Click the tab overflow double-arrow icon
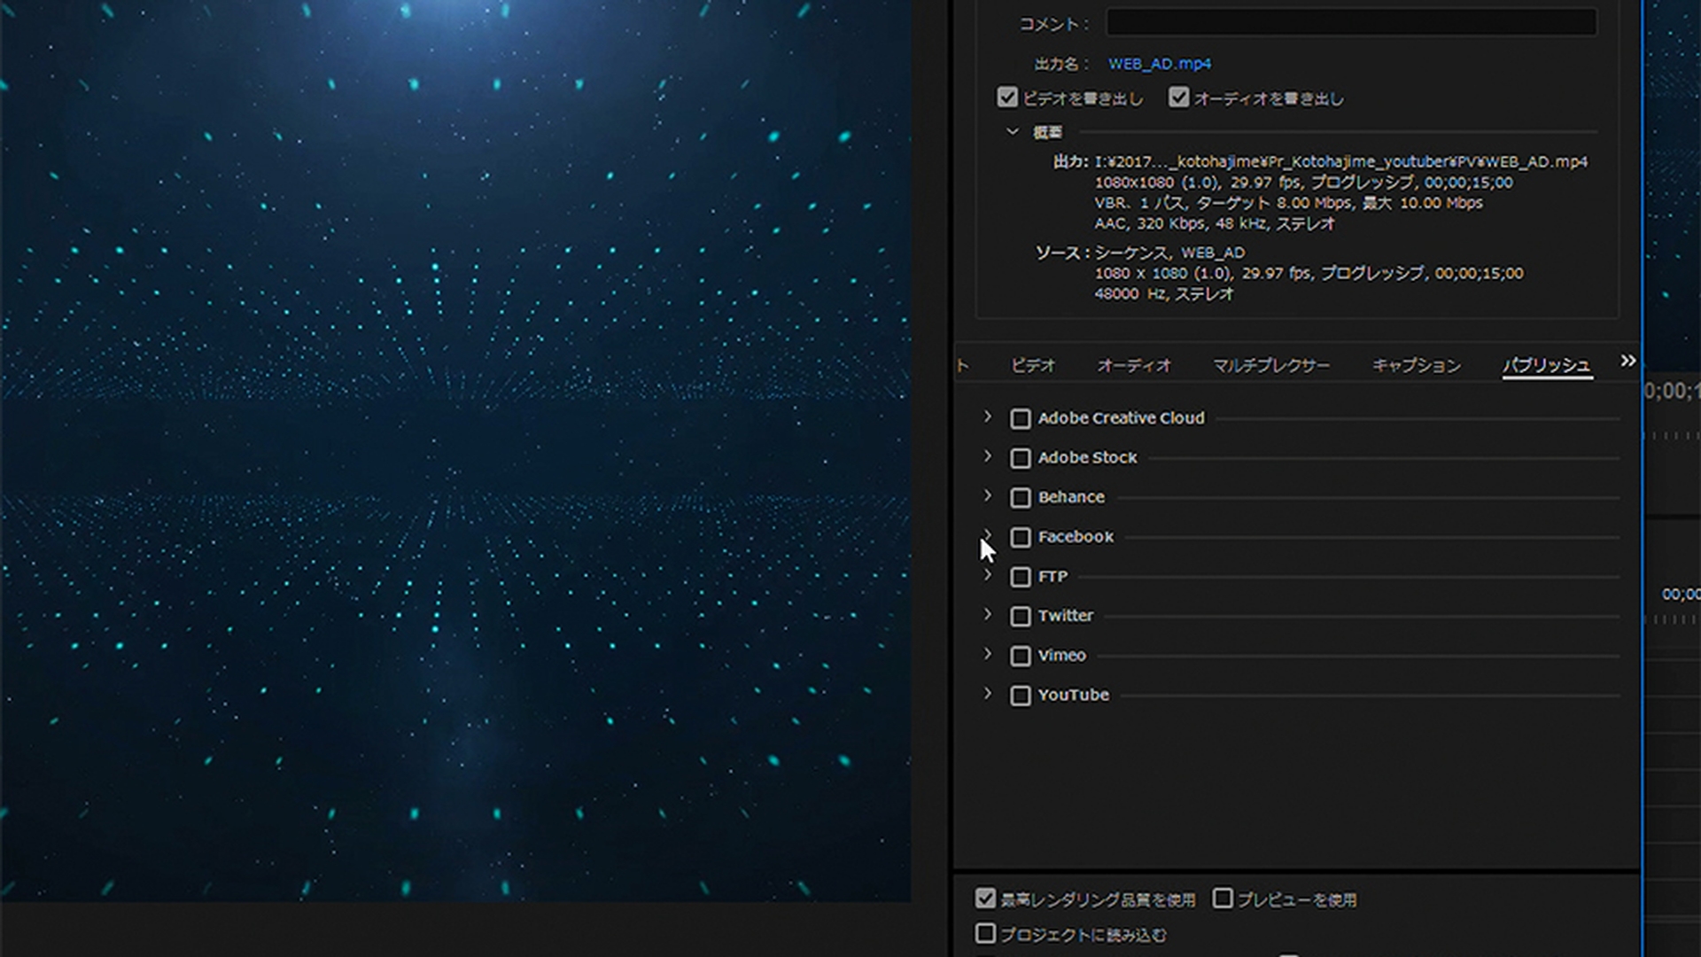This screenshot has height=957, width=1701. [1627, 361]
